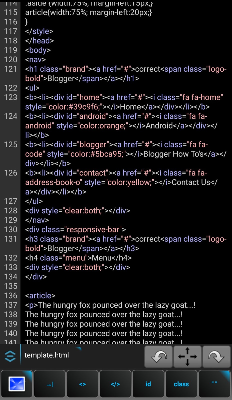Place cursor on the <article> tag line

[x=40, y=295]
